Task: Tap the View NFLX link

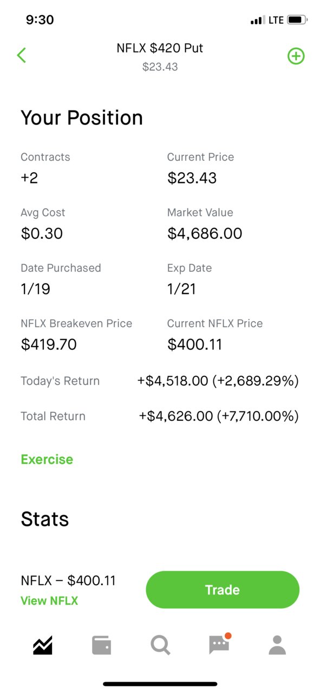Action: [x=49, y=600]
